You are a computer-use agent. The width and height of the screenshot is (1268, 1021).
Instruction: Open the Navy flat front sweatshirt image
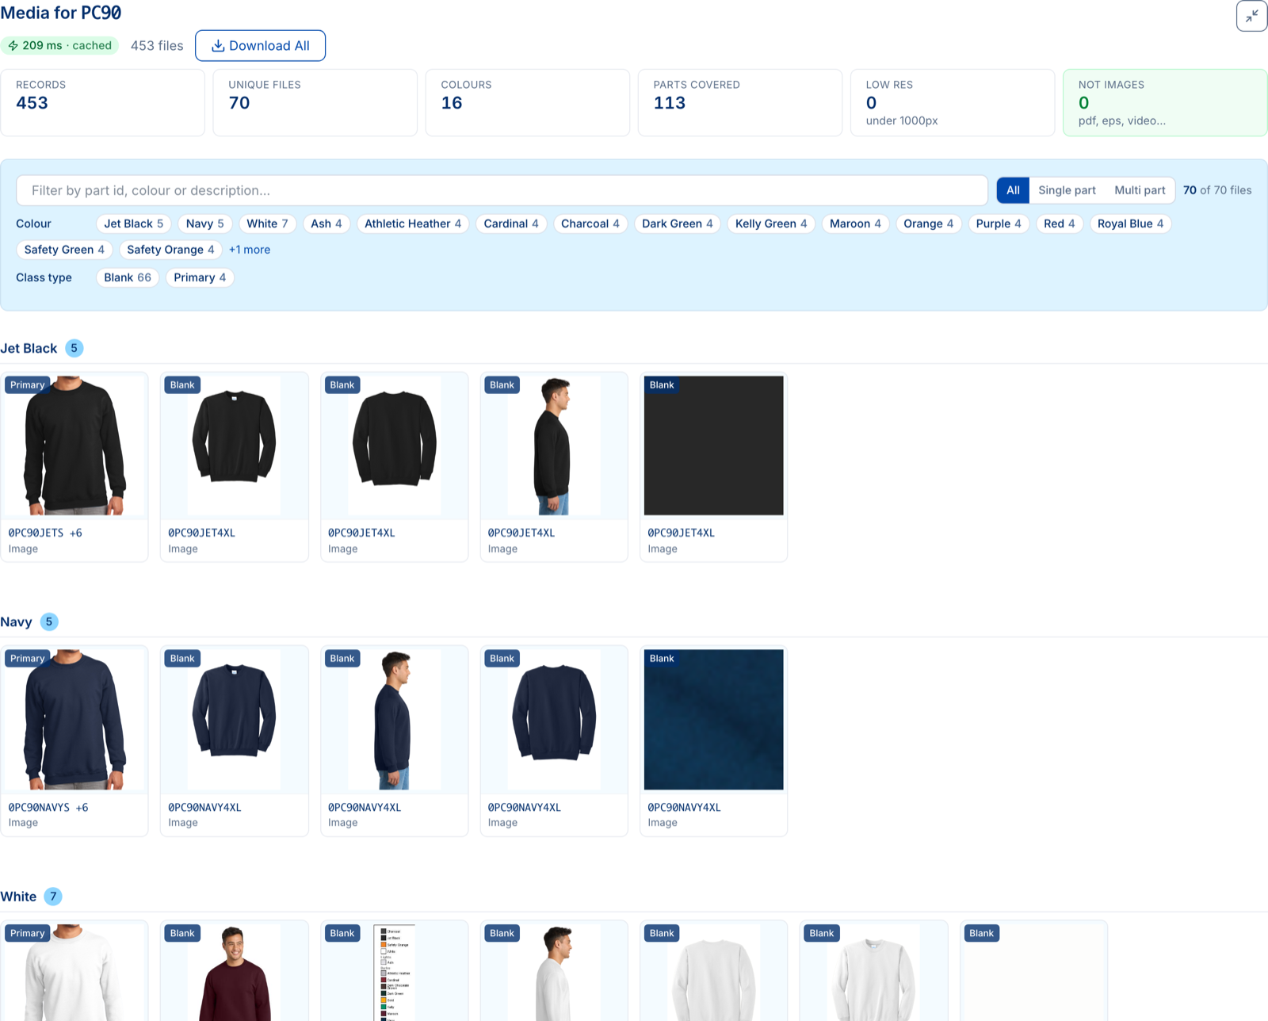pos(234,720)
